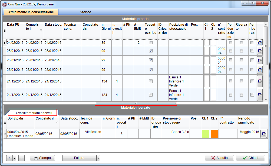Click the Chiudi button
The height and width of the screenshot is (166, 271).
point(250,158)
